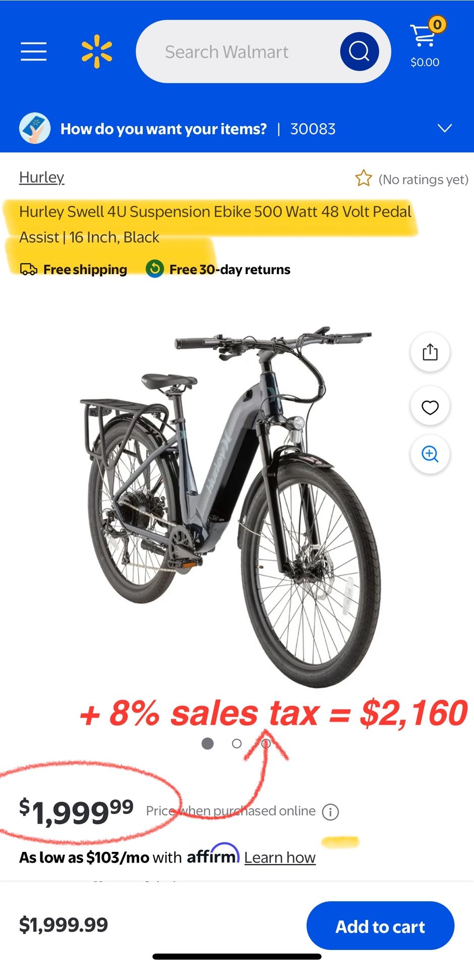Tap the info icon next to price note
This screenshot has width=474, height=969.
click(330, 812)
